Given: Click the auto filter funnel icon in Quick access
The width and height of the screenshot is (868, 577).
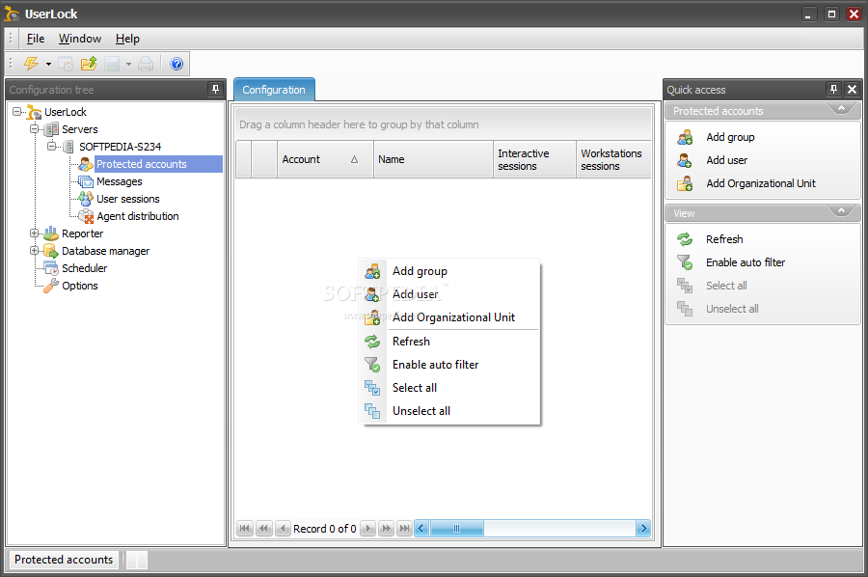Looking at the screenshot, I should pyautogui.click(x=685, y=262).
